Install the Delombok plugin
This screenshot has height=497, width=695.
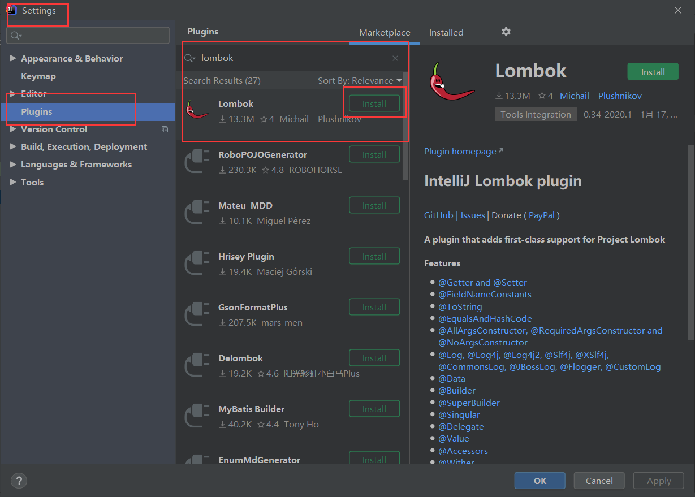(374, 358)
